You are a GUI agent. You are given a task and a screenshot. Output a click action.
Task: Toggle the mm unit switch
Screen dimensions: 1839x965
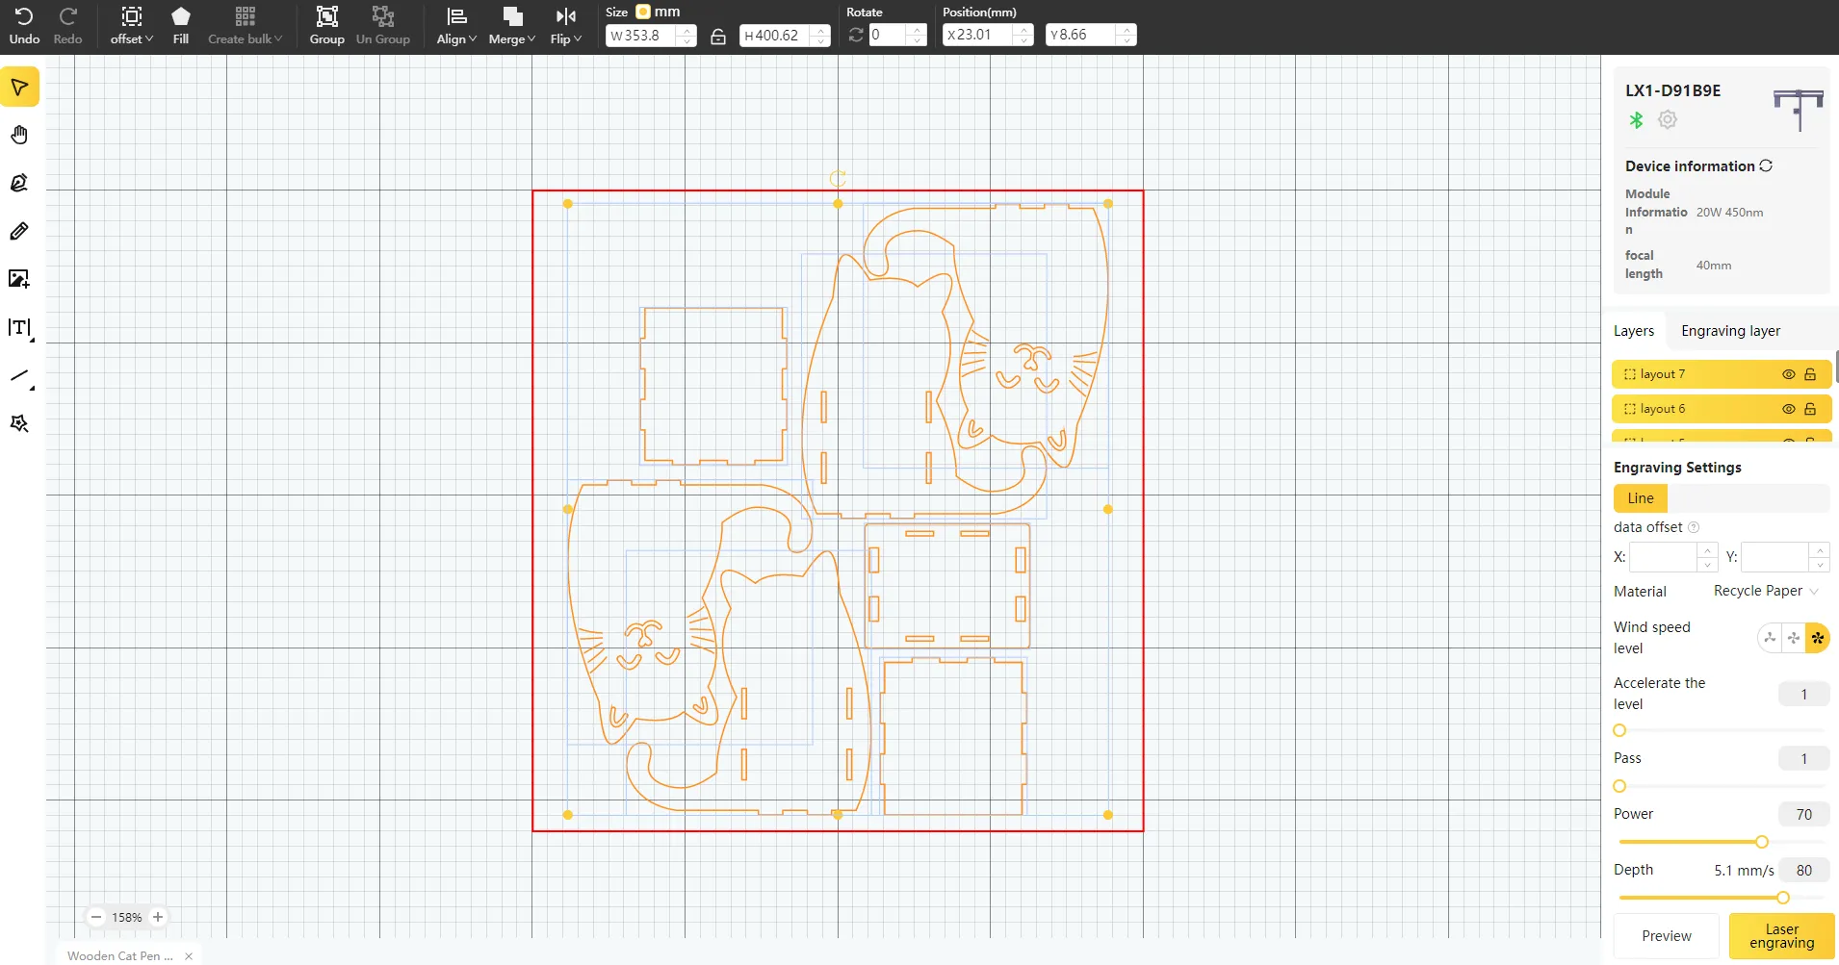(643, 12)
